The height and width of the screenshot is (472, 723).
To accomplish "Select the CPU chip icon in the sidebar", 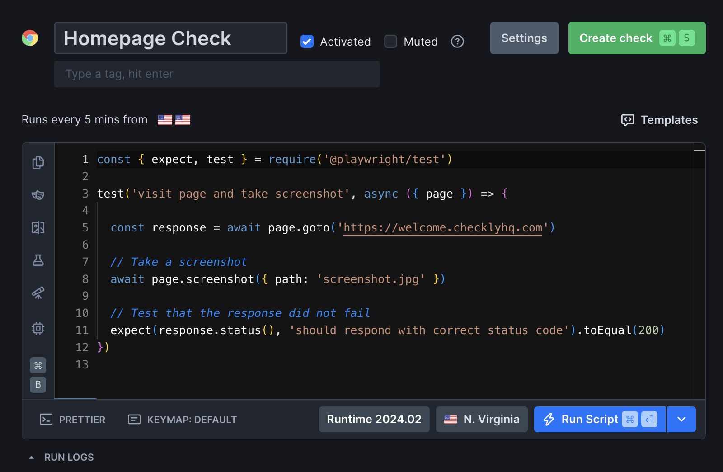I will [38, 328].
